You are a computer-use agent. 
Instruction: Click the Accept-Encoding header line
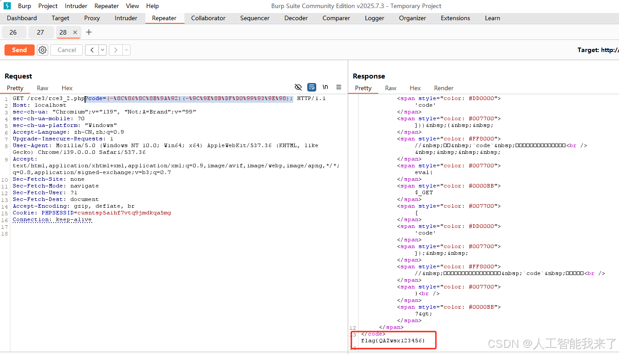click(x=74, y=206)
